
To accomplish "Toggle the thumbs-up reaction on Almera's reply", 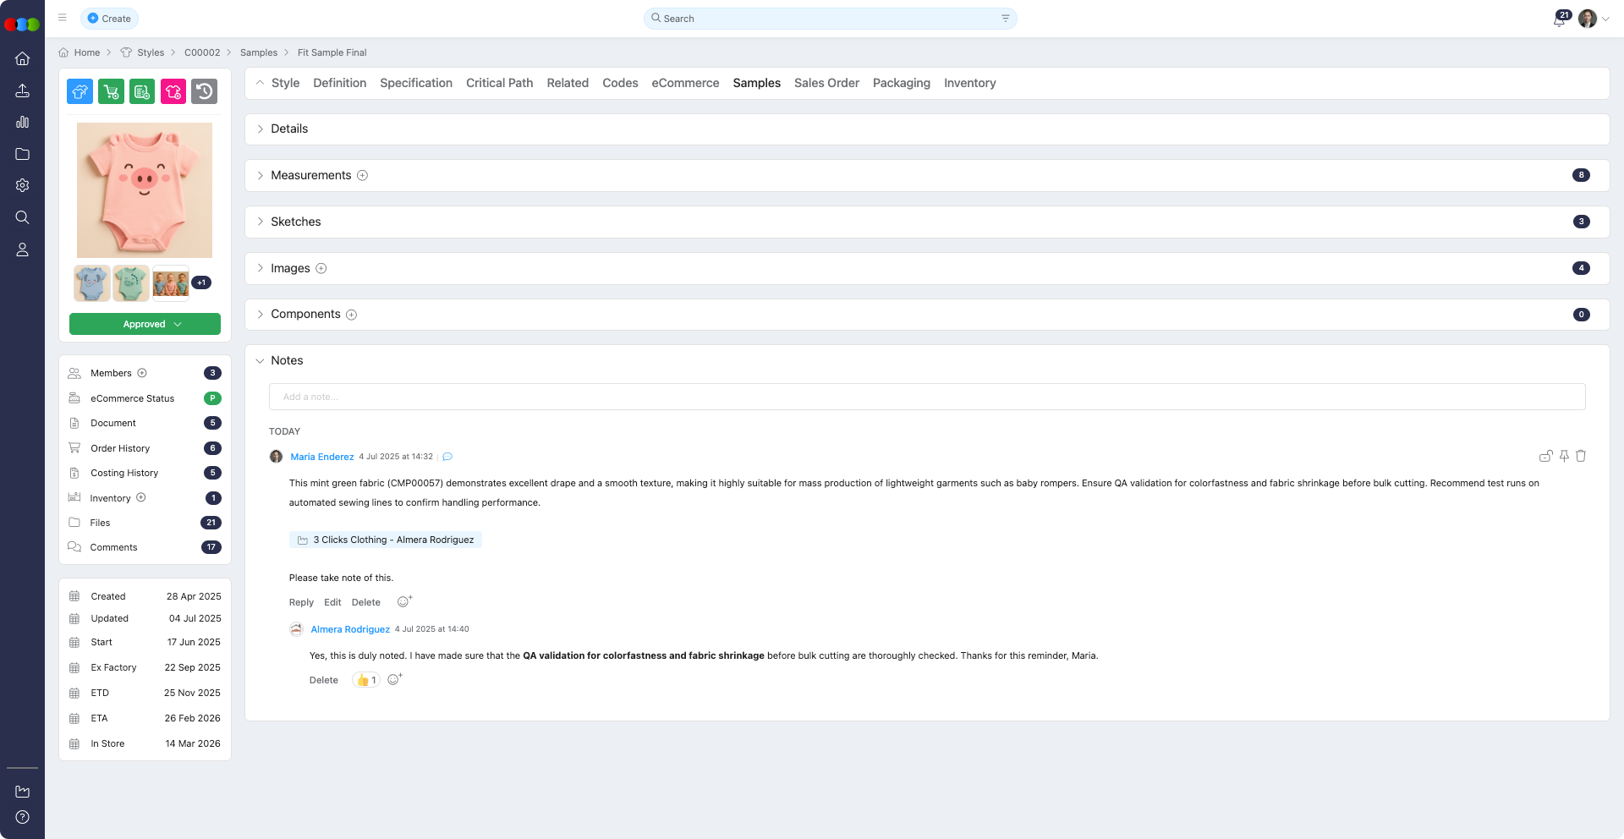I will 366,680.
